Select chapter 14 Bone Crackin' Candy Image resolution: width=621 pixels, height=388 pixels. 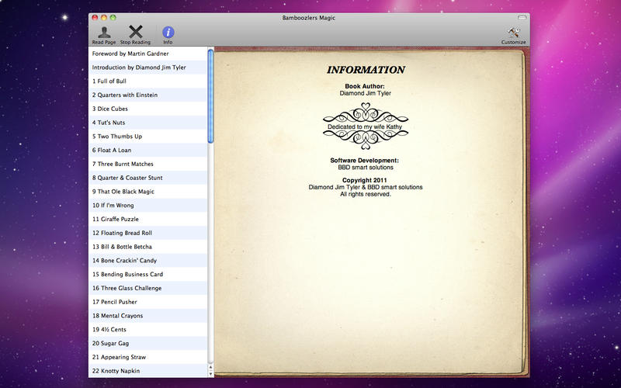click(124, 261)
